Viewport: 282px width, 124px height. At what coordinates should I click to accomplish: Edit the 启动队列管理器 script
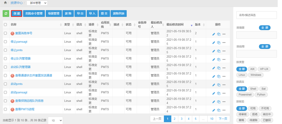(x=214, y=68)
